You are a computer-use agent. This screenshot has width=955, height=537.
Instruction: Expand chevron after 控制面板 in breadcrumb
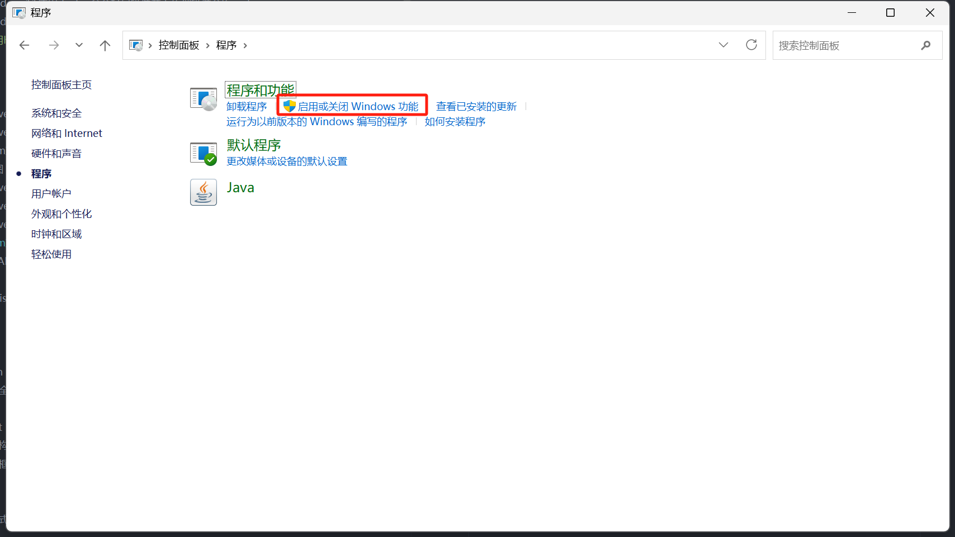click(207, 46)
